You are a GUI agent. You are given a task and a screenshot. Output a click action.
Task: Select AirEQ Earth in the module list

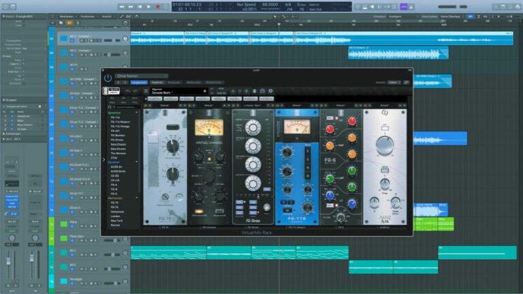pos(118,171)
